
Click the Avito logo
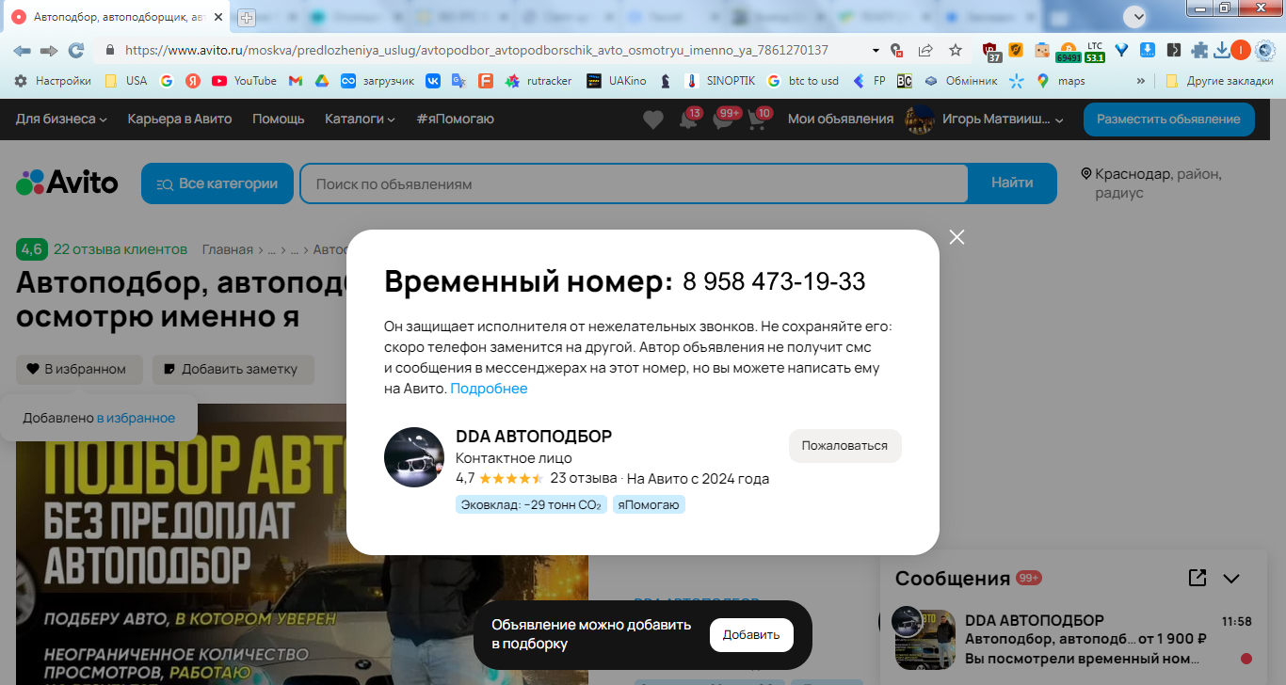pyautogui.click(x=67, y=183)
